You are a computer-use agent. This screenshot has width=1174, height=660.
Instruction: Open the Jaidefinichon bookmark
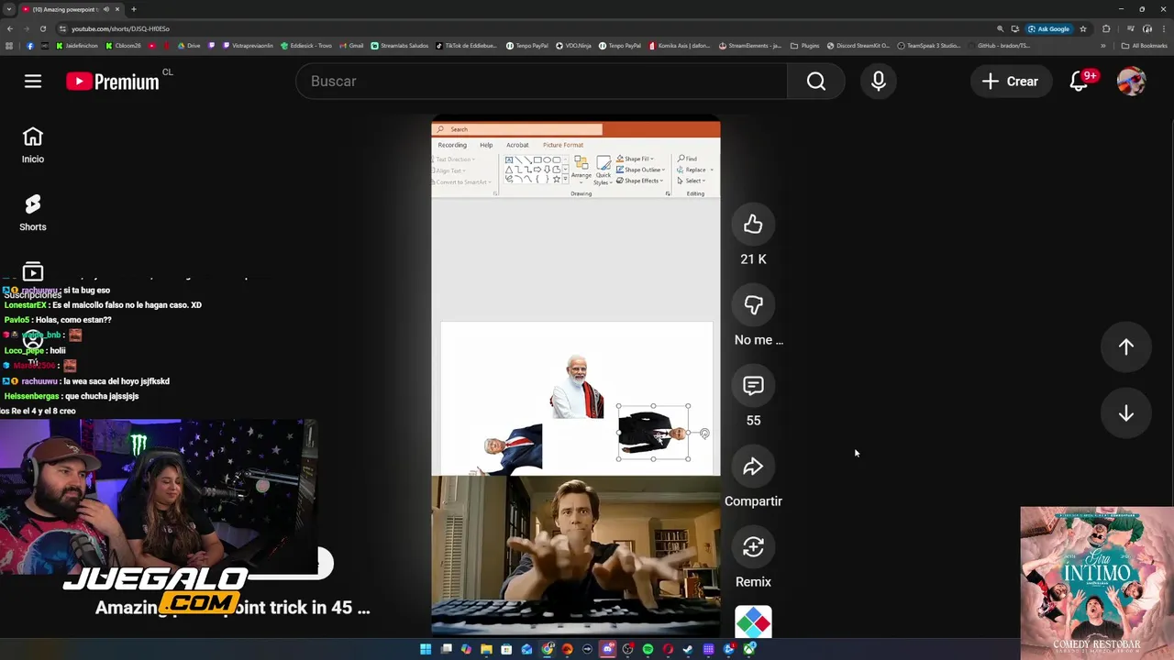tap(77, 45)
